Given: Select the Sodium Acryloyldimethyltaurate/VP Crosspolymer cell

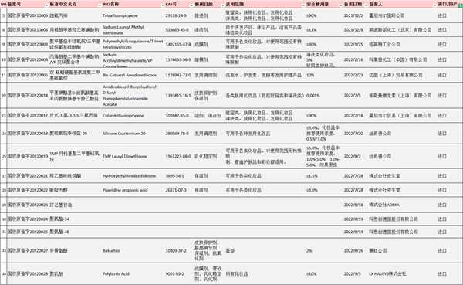Looking at the screenshot, I should 133,59.
